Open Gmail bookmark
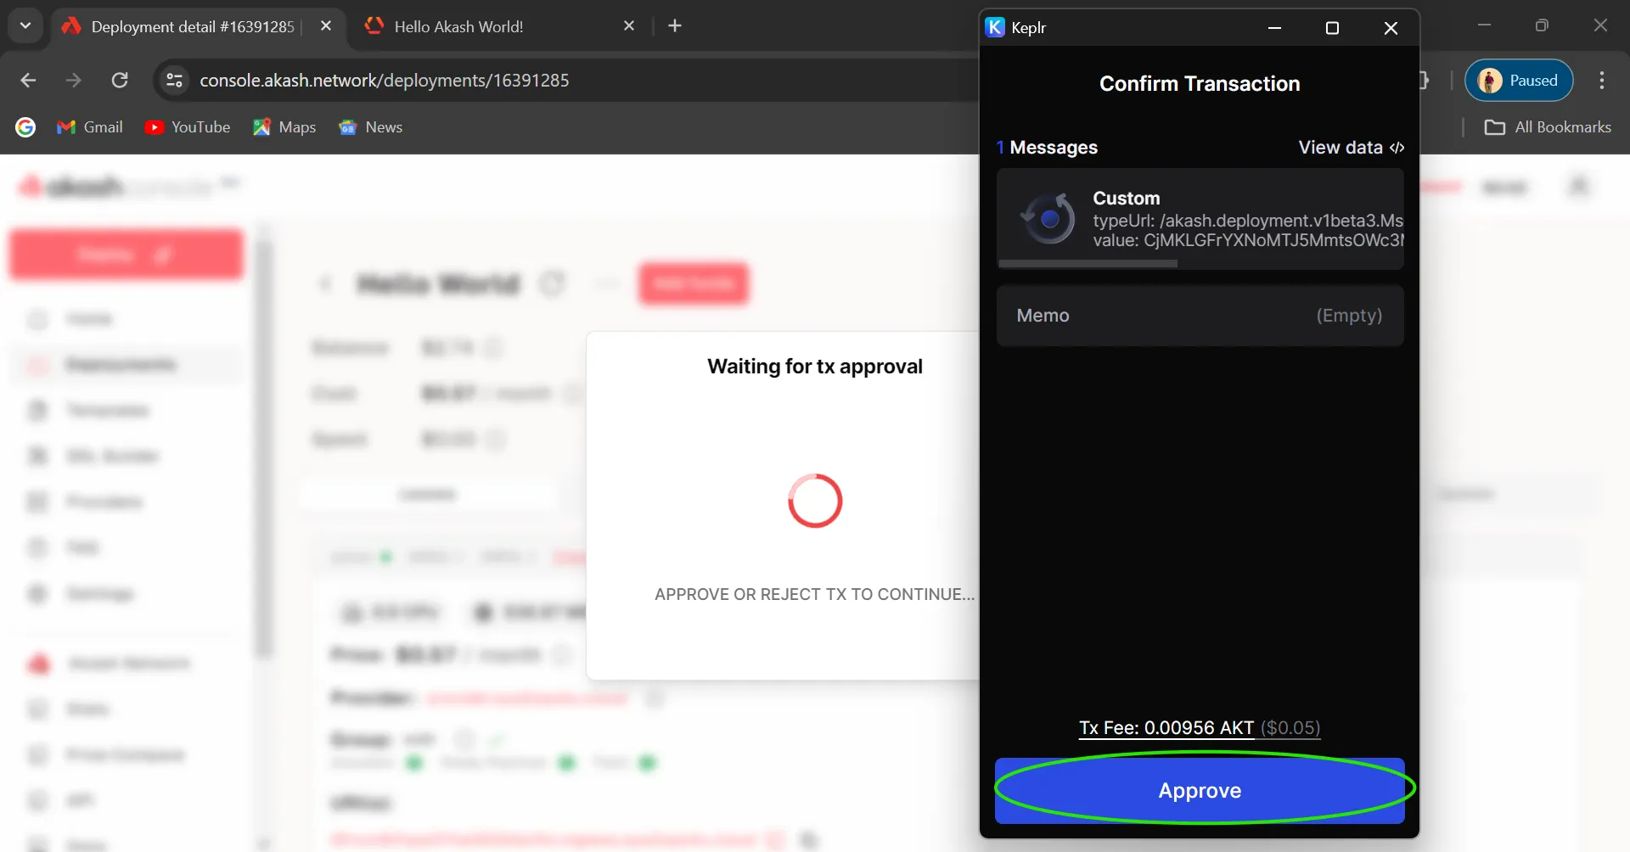Viewport: 1630px width, 852px height. coord(90,127)
